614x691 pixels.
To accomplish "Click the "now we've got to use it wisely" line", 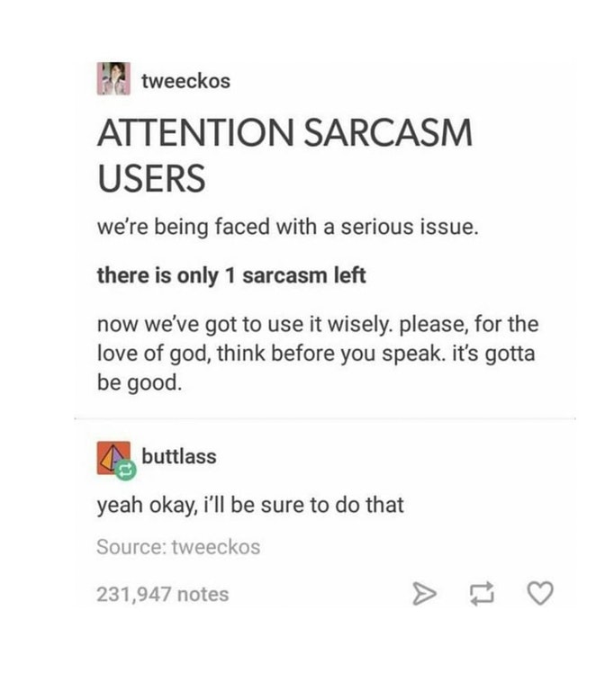I will (318, 324).
